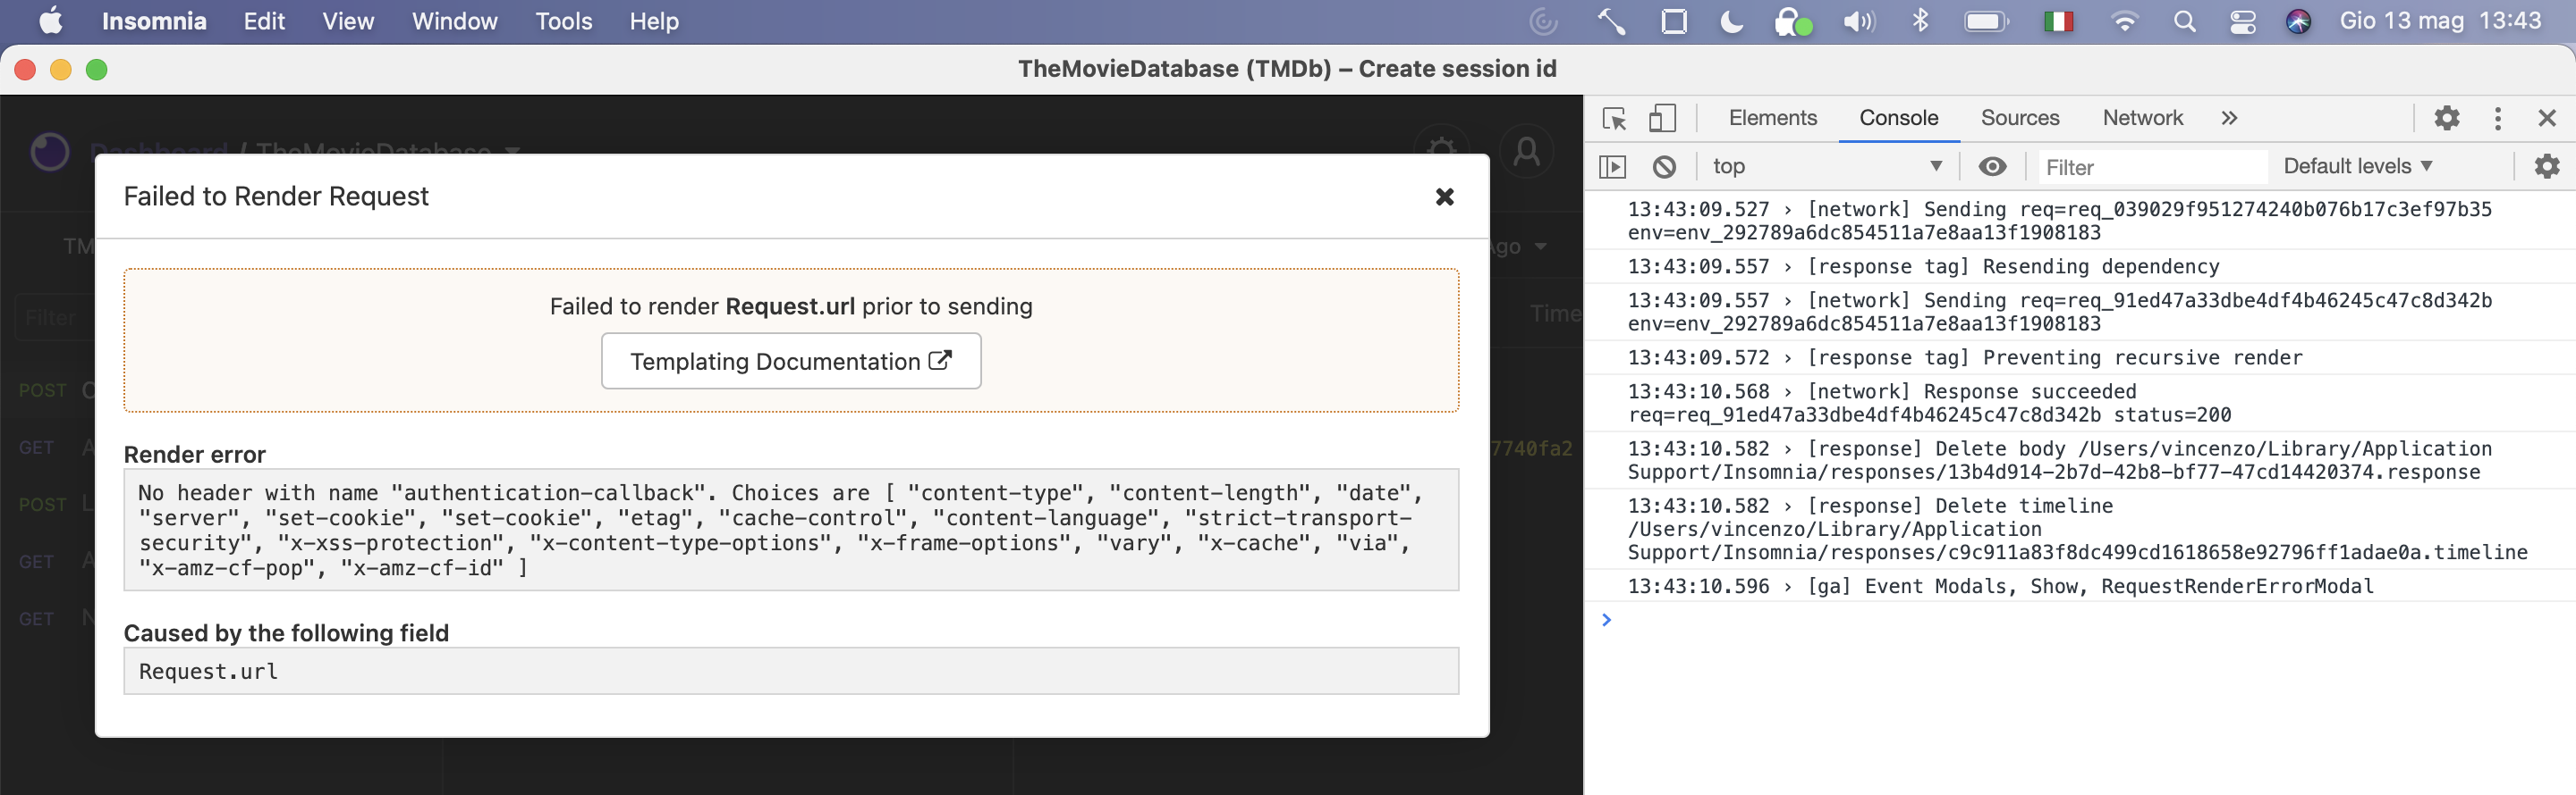Select the 'Preventing recursive render' log entry

(2080, 357)
